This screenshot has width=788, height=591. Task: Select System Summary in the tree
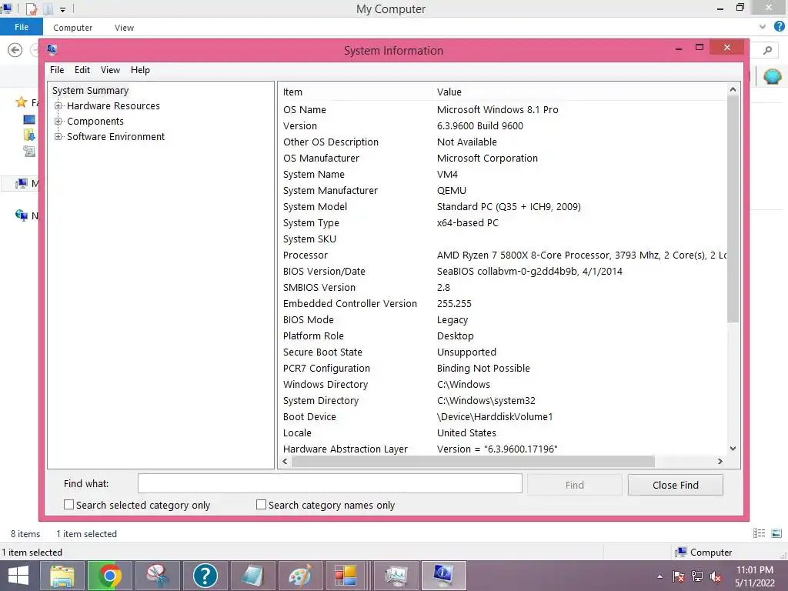tap(91, 91)
